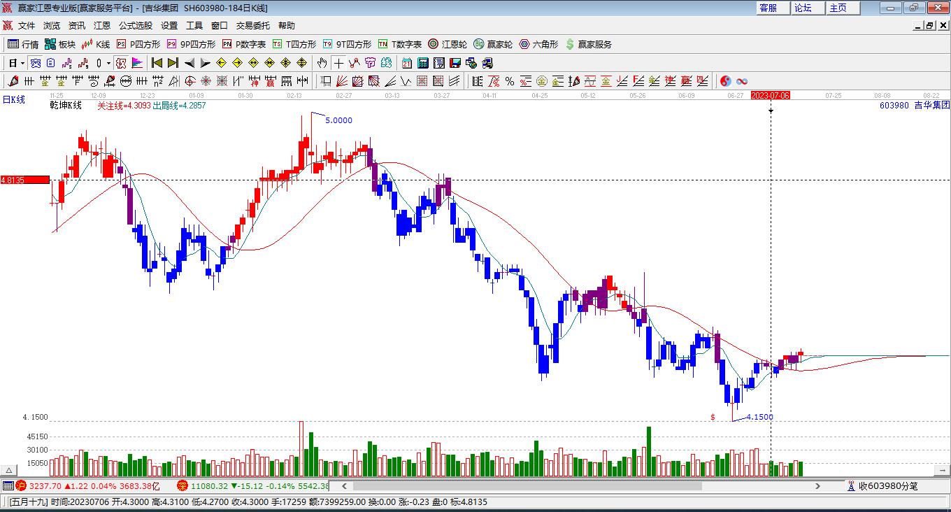Open the 帮助 menu

click(287, 25)
